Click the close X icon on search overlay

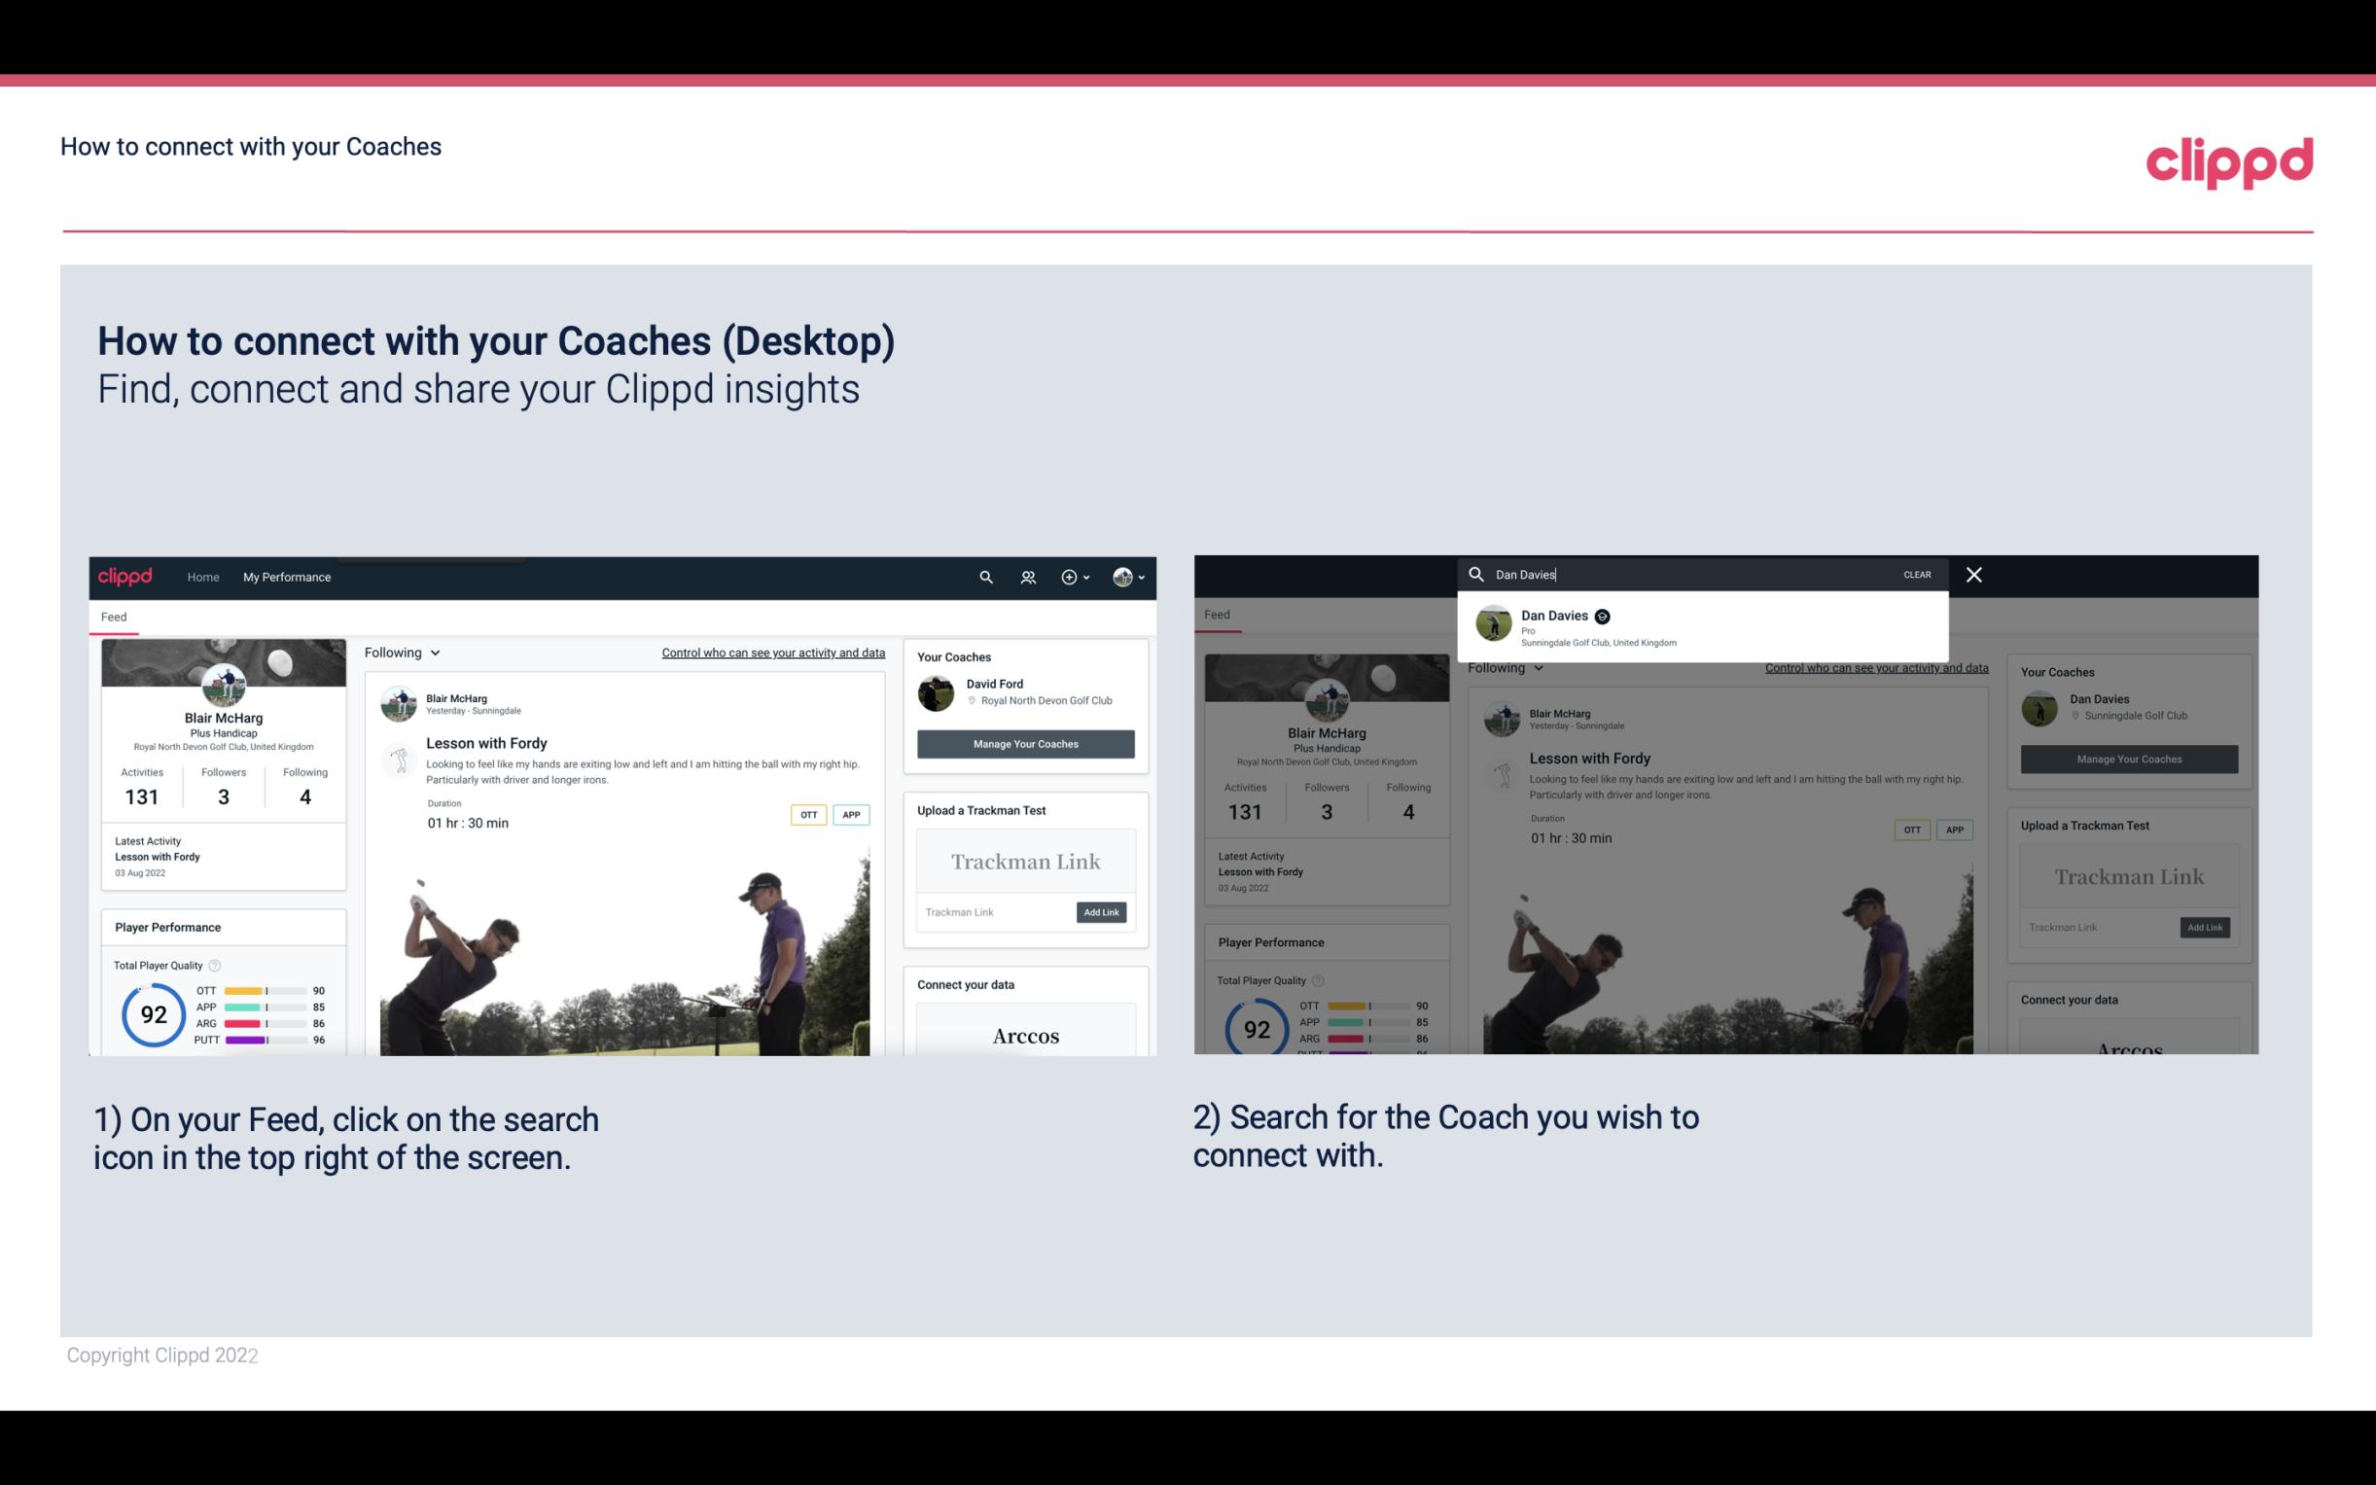point(1972,573)
